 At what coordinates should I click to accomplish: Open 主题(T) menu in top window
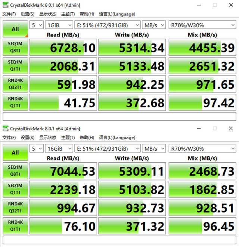(x=68, y=14)
